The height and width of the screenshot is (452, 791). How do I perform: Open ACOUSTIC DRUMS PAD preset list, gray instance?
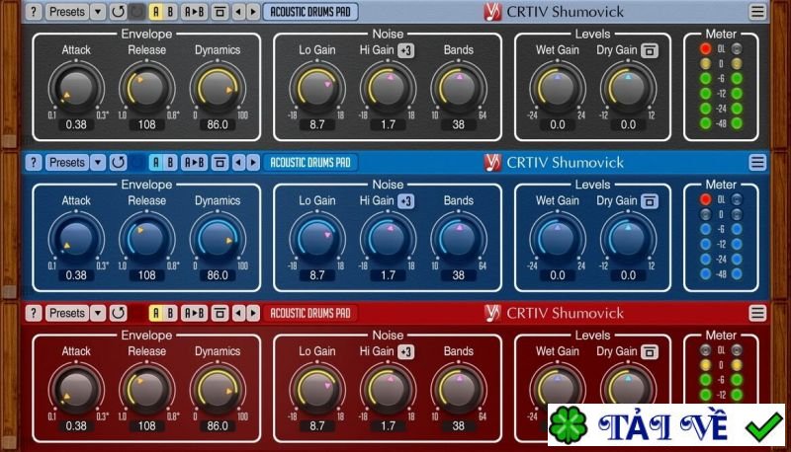310,12
